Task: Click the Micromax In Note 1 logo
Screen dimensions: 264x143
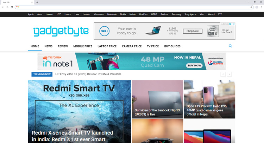Action: point(57,61)
